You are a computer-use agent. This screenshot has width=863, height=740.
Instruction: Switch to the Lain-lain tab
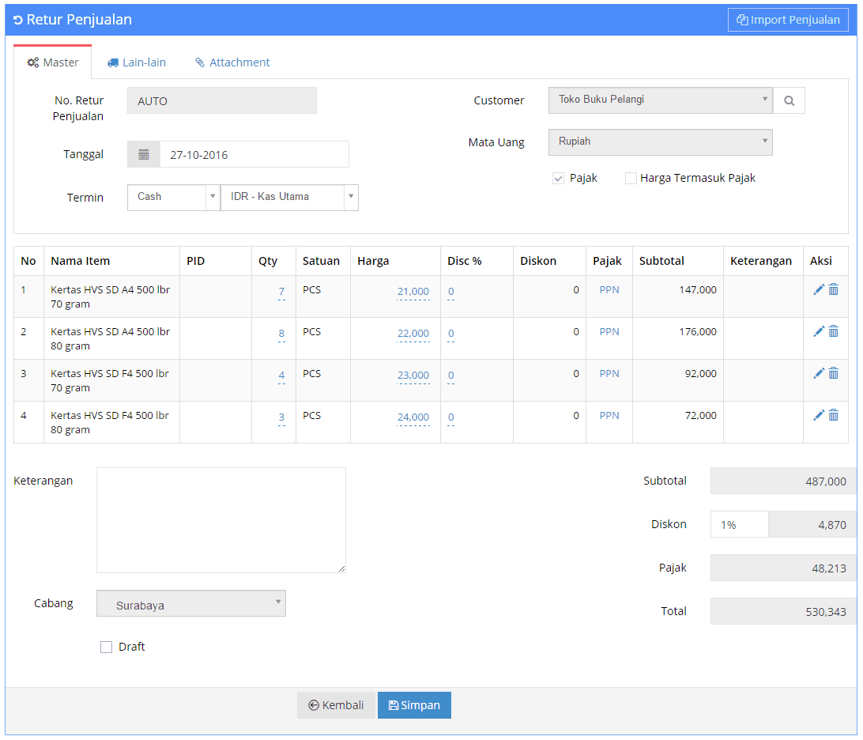click(136, 62)
